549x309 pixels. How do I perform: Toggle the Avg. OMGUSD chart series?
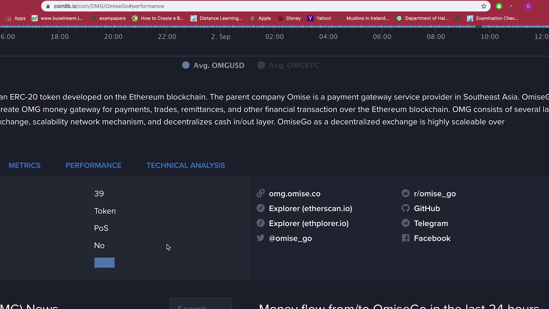213,65
